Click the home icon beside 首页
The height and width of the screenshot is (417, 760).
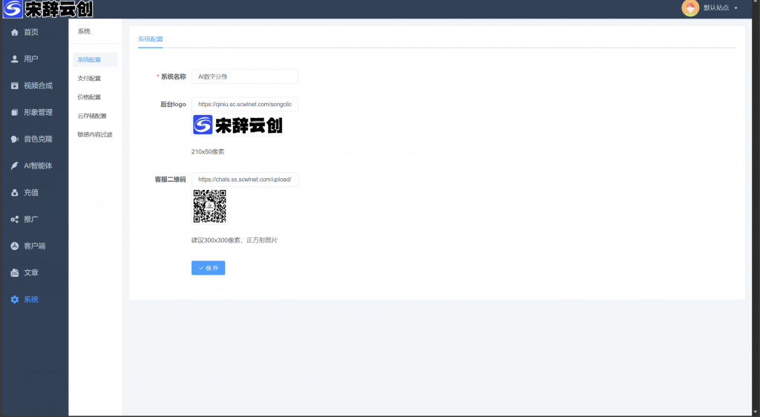[15, 33]
